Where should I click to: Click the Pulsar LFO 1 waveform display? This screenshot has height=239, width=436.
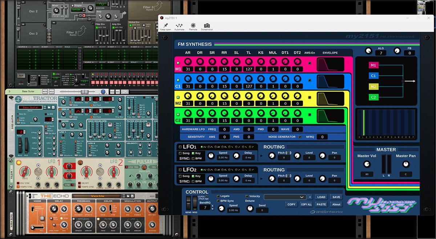(38, 172)
